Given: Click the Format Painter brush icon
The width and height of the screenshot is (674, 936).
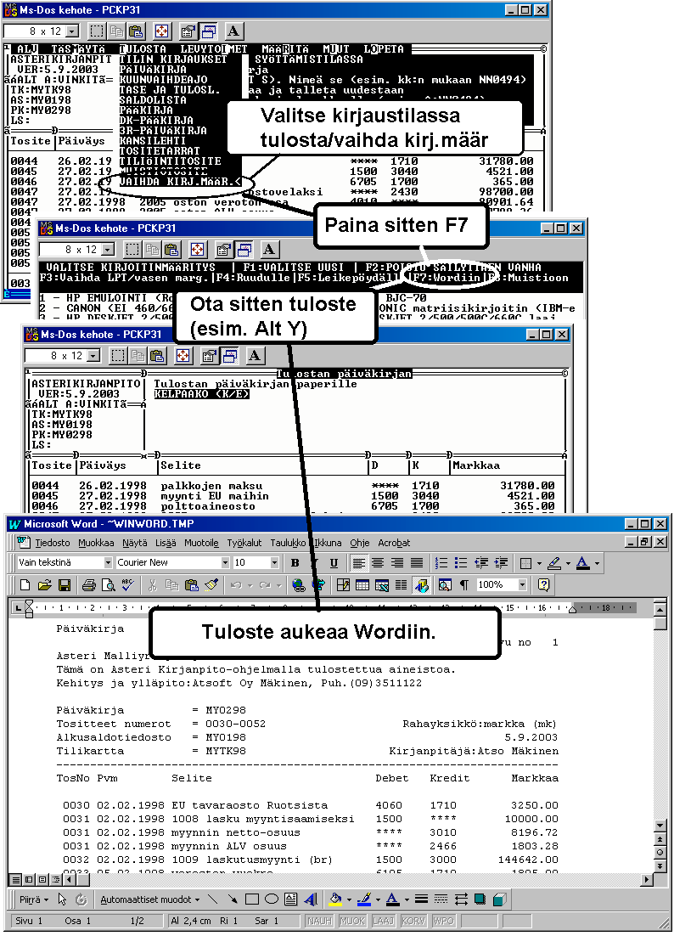Looking at the screenshot, I should click(211, 585).
